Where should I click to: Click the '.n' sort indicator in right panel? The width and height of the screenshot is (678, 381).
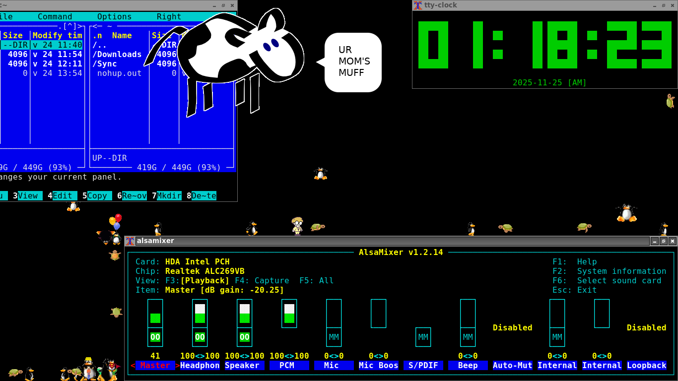(97, 35)
